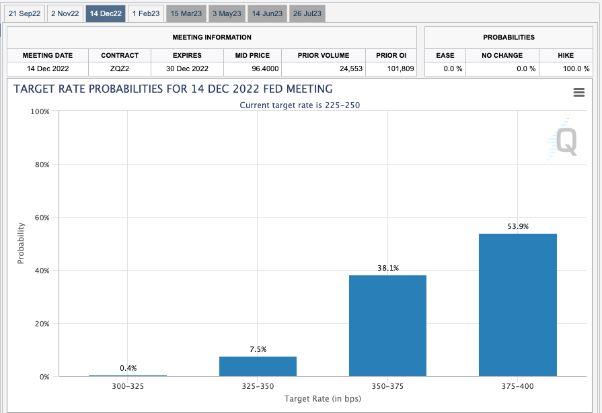Click the 350-375 x-axis label

click(x=387, y=386)
